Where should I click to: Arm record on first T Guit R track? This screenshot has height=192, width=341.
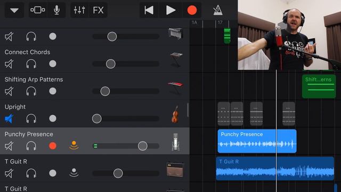click(x=53, y=173)
